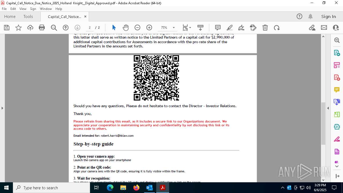
Task: Edit the current page number field
Action: [90, 28]
